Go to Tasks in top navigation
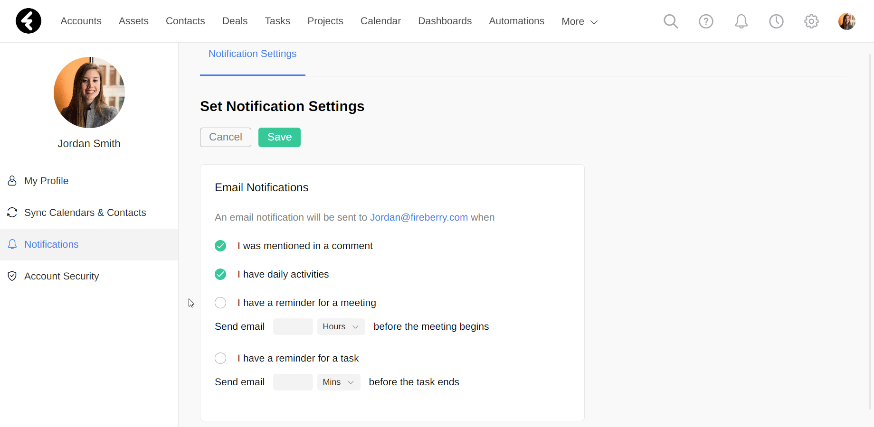This screenshot has height=427, width=874. 277,21
